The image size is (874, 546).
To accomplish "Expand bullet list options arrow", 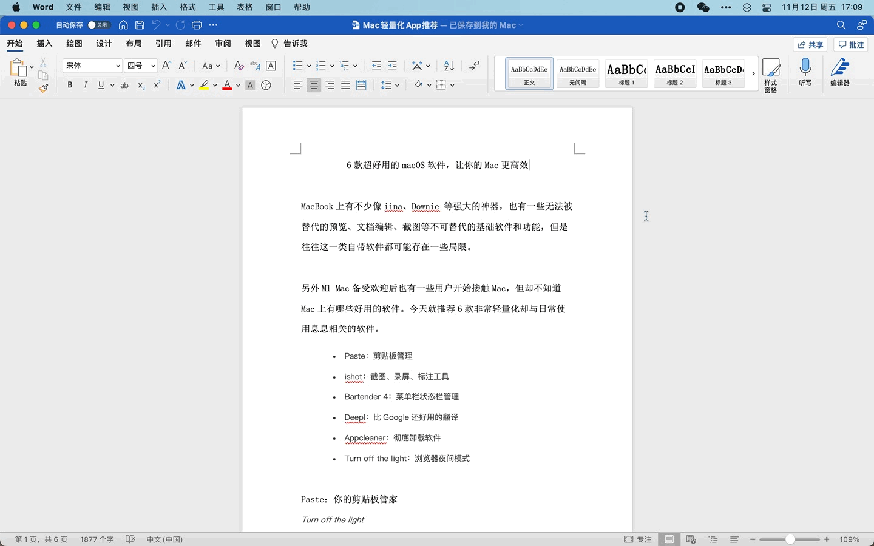I will coord(309,66).
